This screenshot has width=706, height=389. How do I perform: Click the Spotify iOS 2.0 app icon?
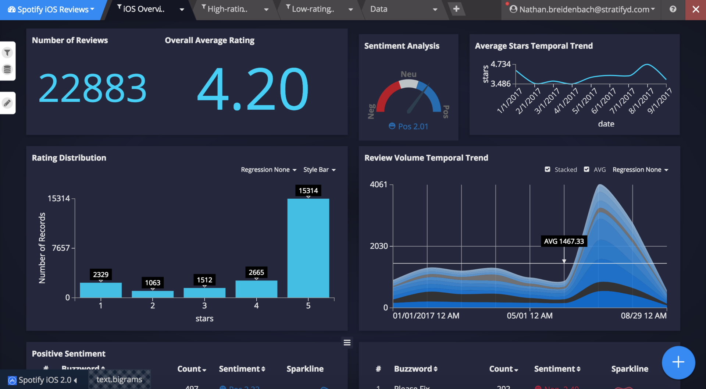(x=12, y=380)
